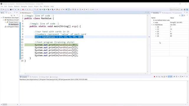Switch to the MaxValue.java editor tab
The image size is (189, 106).
pos(26,13)
